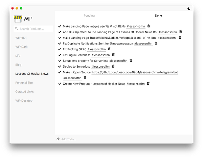Delete the 'Deploy to Serverless' todo
203x158 pixels.
tap(113, 66)
